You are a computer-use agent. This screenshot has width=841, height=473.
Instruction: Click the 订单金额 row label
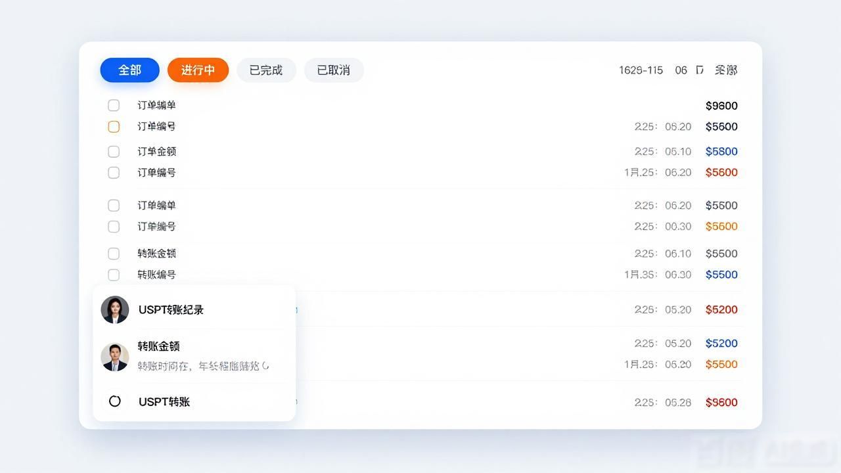(x=156, y=152)
